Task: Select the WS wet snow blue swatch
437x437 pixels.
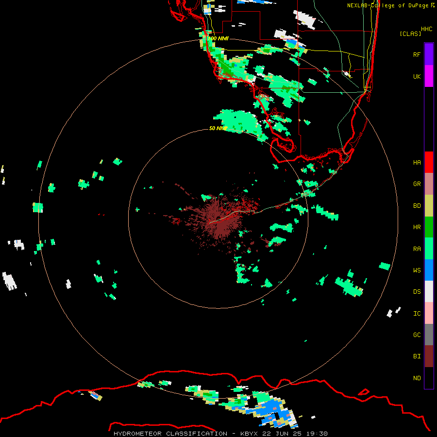Action: click(429, 270)
